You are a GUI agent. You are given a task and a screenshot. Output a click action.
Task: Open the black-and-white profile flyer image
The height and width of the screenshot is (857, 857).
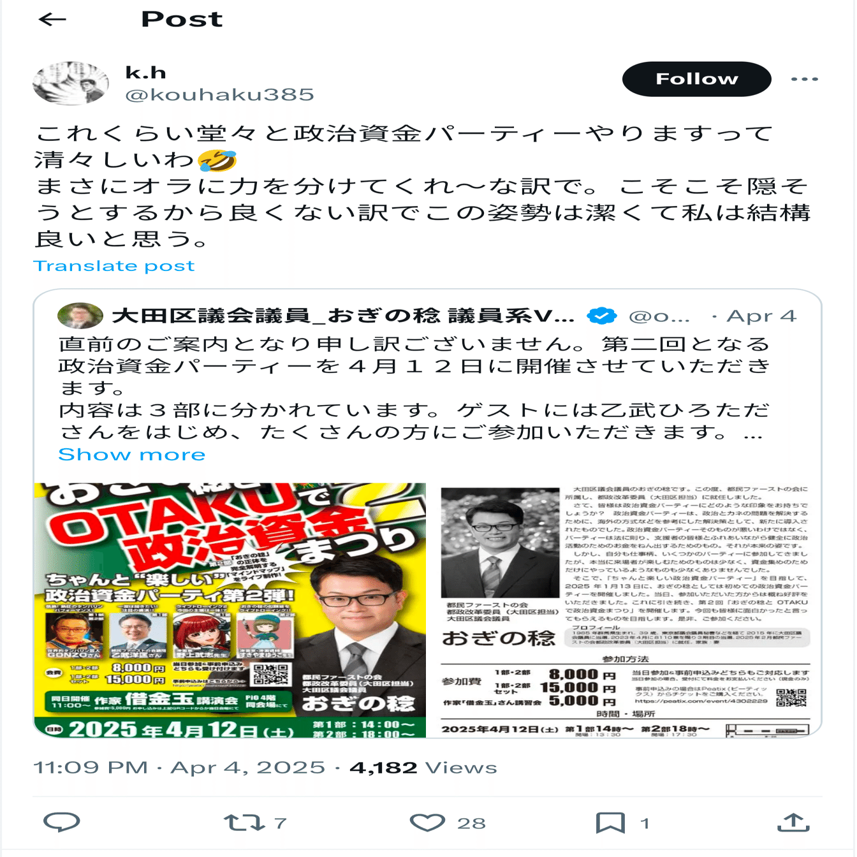coord(626,610)
